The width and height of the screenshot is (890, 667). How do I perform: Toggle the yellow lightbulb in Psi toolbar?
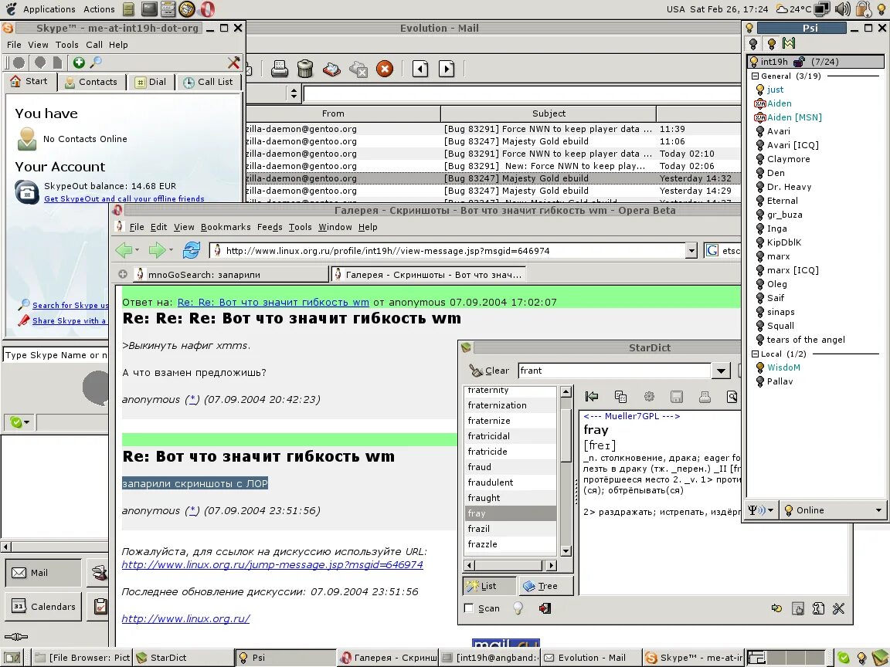pos(771,43)
